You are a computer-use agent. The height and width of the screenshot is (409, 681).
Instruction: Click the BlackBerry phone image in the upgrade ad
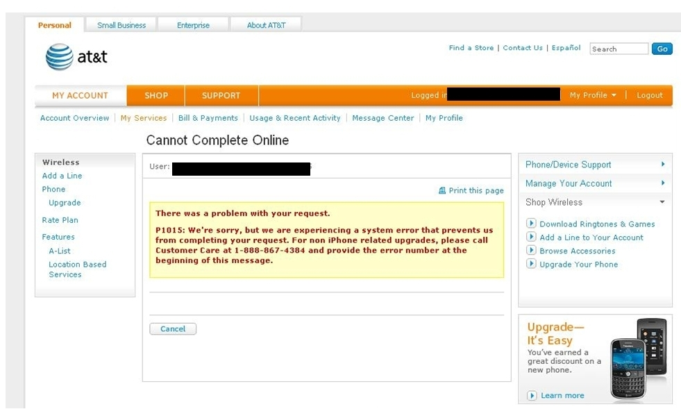coord(628,369)
